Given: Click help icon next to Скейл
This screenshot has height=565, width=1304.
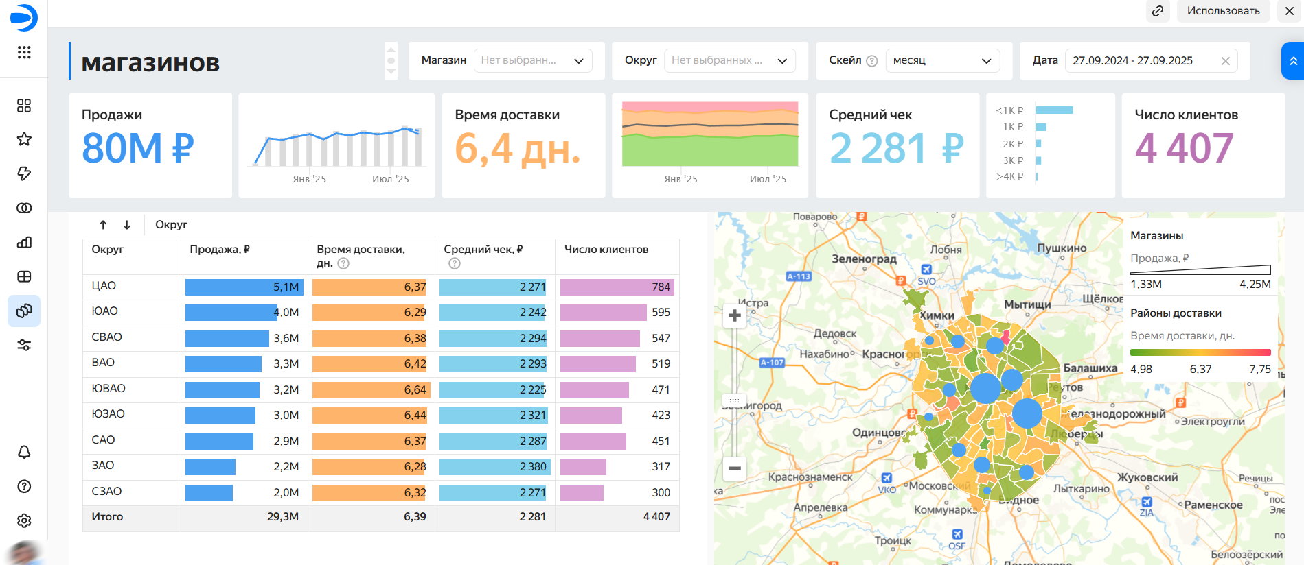Looking at the screenshot, I should pyautogui.click(x=872, y=61).
